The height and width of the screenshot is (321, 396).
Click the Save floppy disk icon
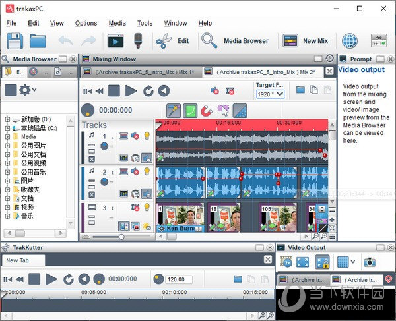(x=15, y=41)
